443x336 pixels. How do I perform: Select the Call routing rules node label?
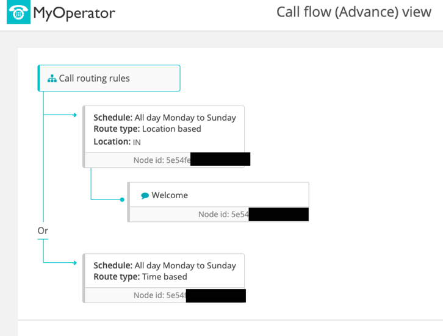[x=94, y=79]
